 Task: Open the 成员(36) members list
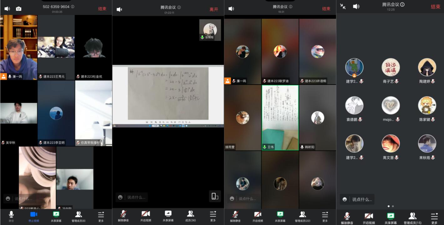tap(191, 216)
